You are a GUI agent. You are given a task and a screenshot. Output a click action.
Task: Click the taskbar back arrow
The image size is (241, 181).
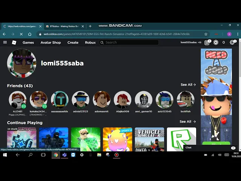[x=18, y=155]
